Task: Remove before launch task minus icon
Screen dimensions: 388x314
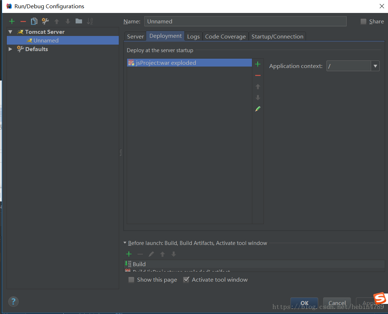Action: click(x=140, y=254)
